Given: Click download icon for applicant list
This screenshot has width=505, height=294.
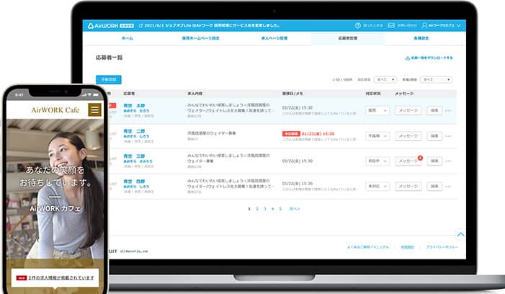Looking at the screenshot, I should pos(408,57).
